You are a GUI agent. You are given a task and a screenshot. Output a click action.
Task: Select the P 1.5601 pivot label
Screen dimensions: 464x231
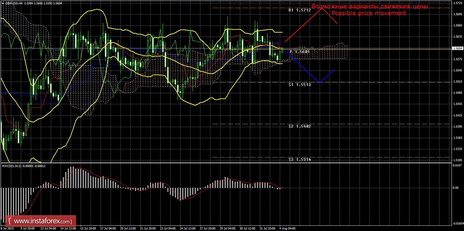point(299,52)
